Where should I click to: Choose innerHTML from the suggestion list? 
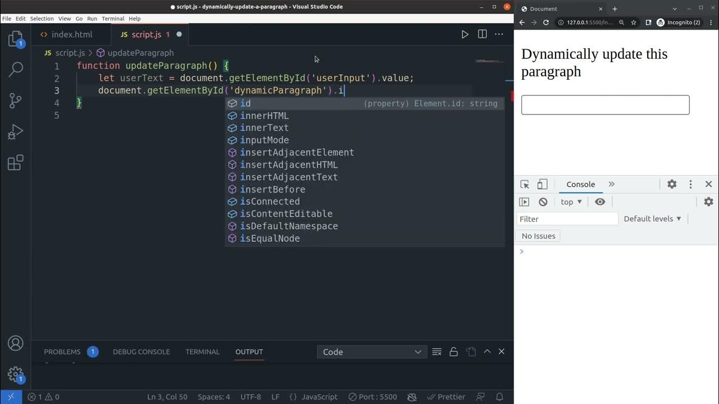365,116
